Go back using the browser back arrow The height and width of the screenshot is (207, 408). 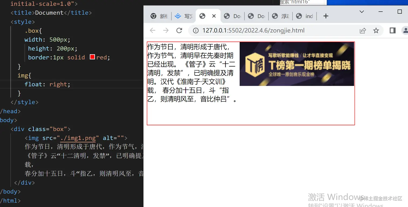click(153, 30)
